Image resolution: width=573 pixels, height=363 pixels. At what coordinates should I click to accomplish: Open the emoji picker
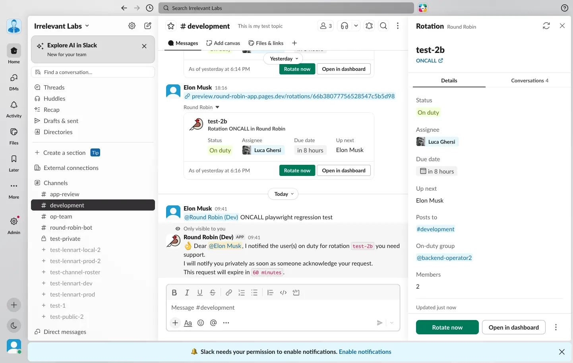click(x=201, y=323)
